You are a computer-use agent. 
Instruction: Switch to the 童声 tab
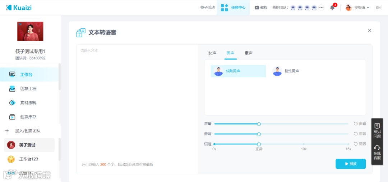pos(249,53)
